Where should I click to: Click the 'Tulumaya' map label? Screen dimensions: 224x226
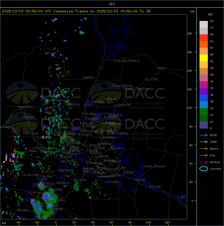tap(92, 118)
